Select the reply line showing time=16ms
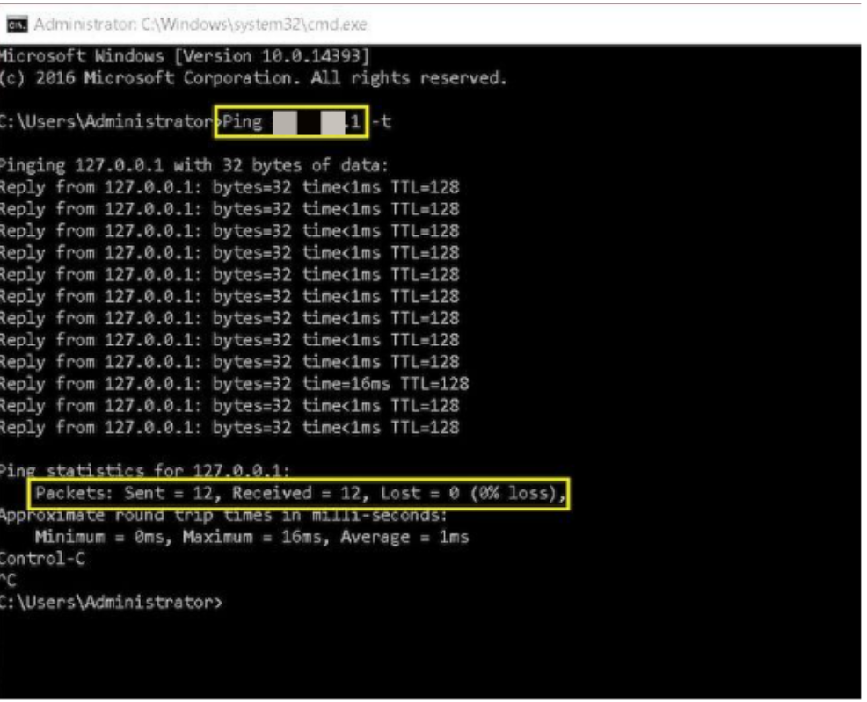 click(x=234, y=384)
